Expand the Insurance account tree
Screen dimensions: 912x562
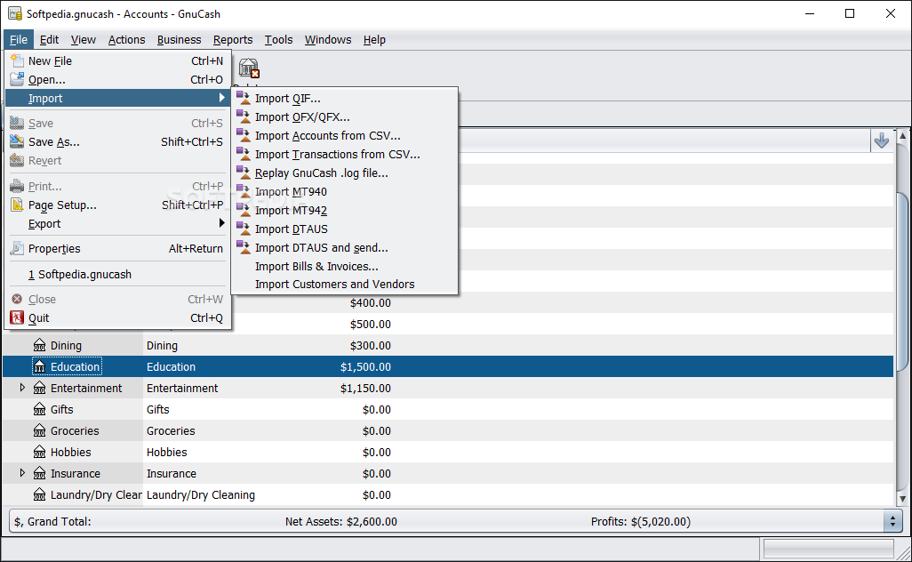coord(22,473)
